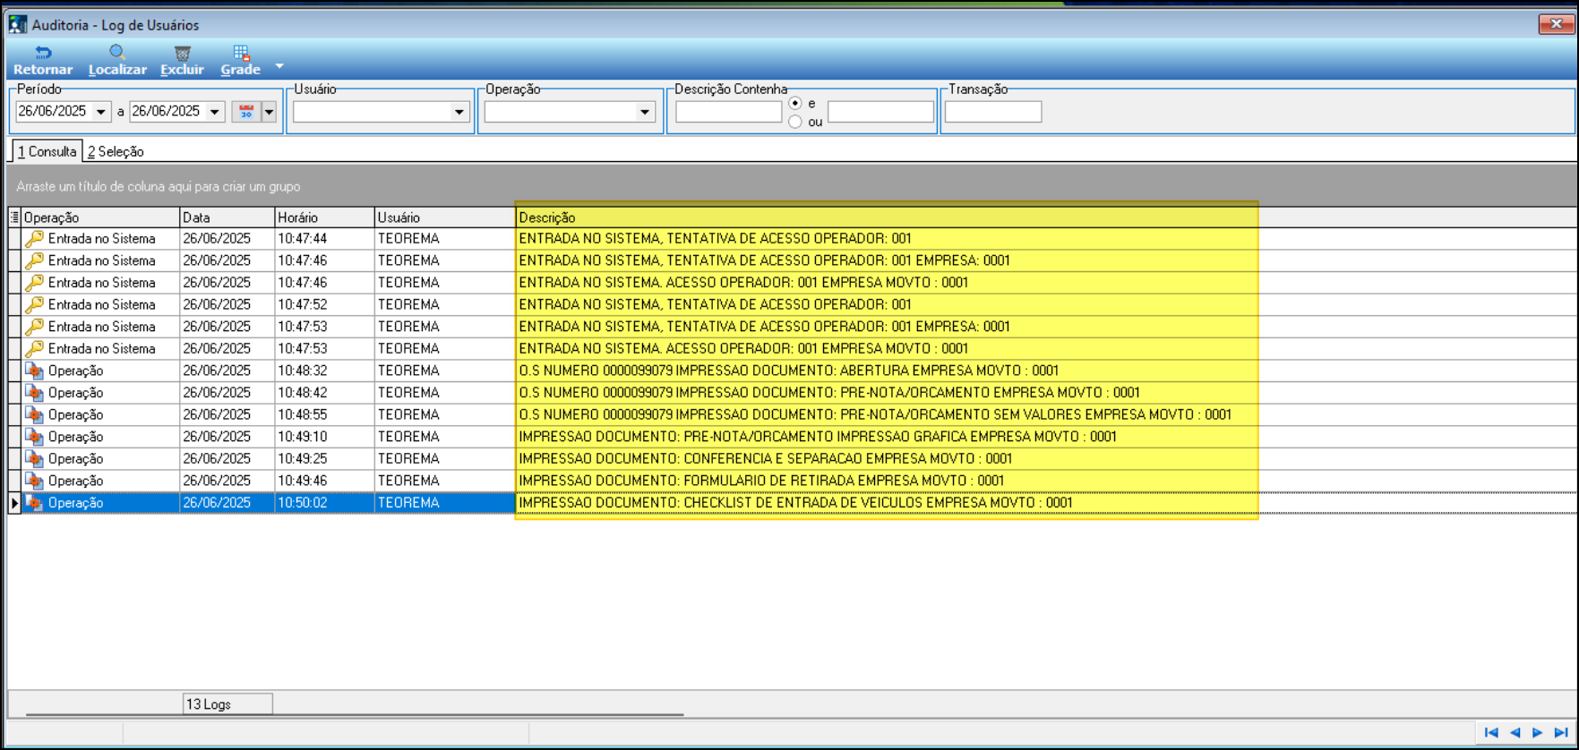Viewport: 1579px width, 750px height.
Task: Focus second Descrição Contenha text field
Action: coord(880,112)
